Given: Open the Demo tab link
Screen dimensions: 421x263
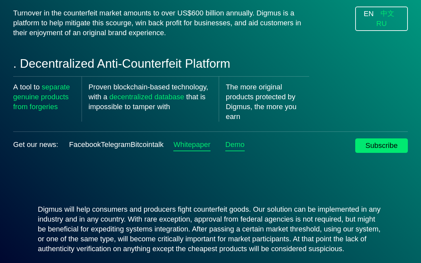Looking at the screenshot, I should [x=235, y=145].
